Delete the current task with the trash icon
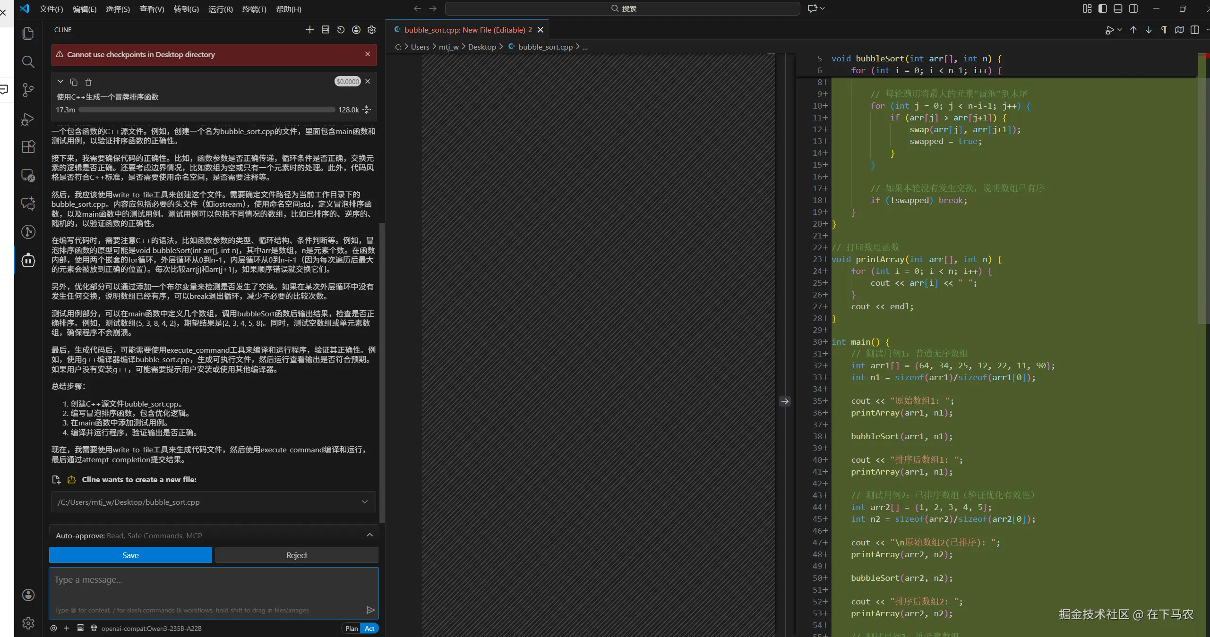The width and height of the screenshot is (1210, 637). coord(88,82)
